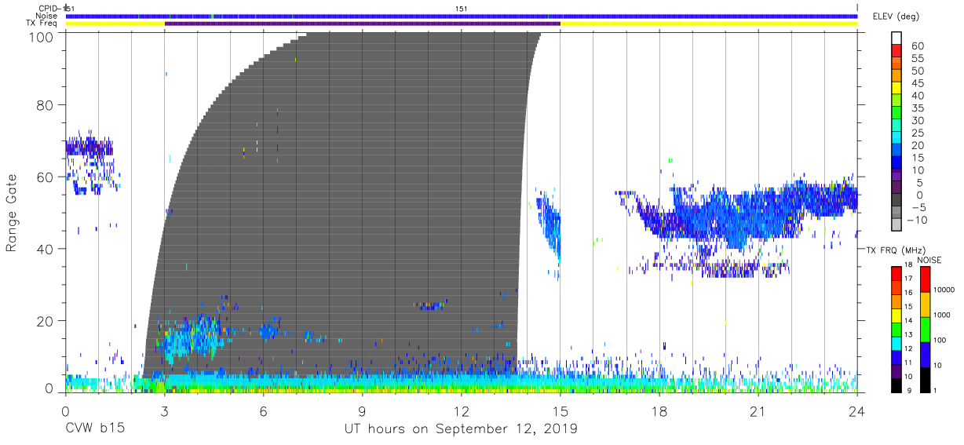This screenshot has height=445, width=964.
Task: Click the orange segment of NOISE color bar
Action: pos(924,305)
